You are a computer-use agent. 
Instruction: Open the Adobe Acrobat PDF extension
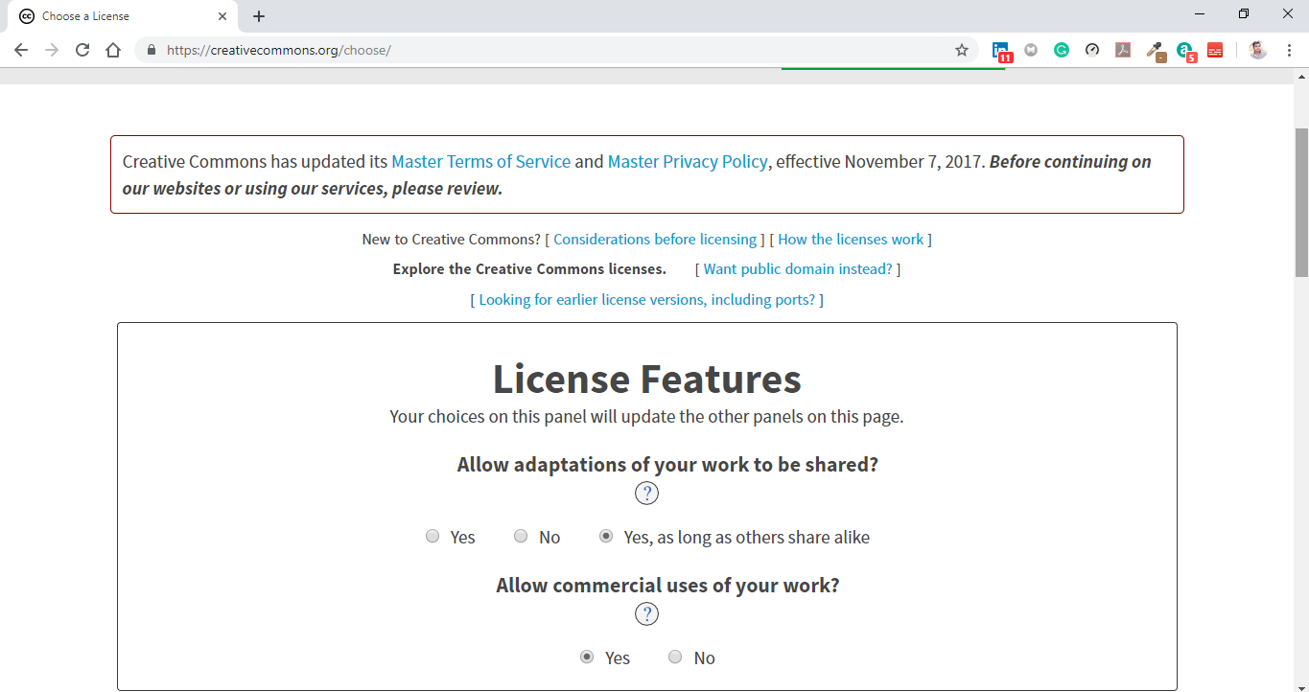(x=1123, y=50)
